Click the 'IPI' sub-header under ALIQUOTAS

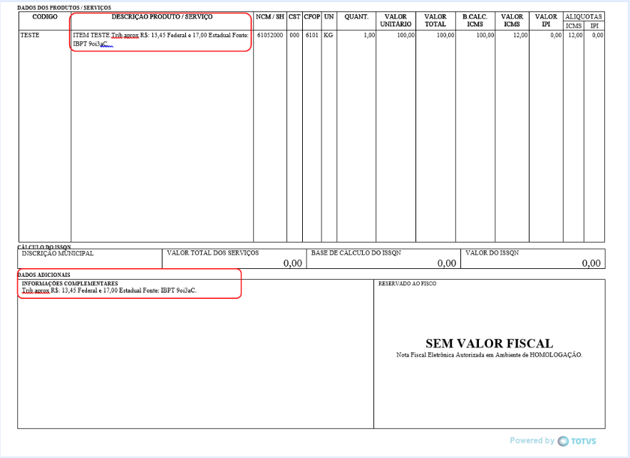pyautogui.click(x=594, y=26)
